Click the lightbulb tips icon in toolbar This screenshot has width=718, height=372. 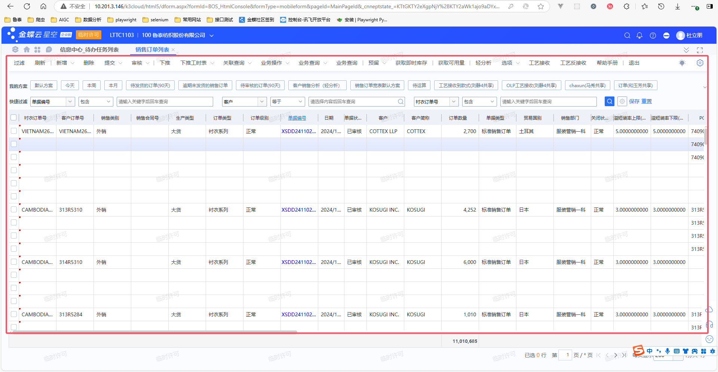coord(682,63)
